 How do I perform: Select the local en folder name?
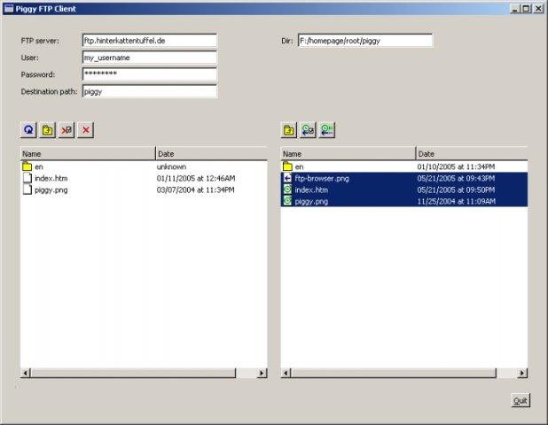tap(299, 166)
